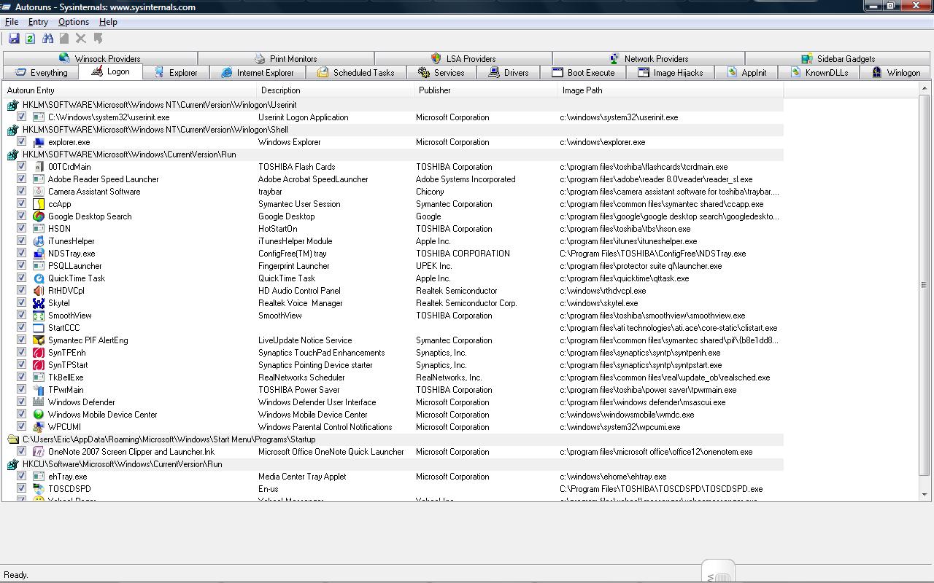Click the registry icon beside Winlogon\Userinit key
Image resolution: width=934 pixels, height=583 pixels.
12,105
